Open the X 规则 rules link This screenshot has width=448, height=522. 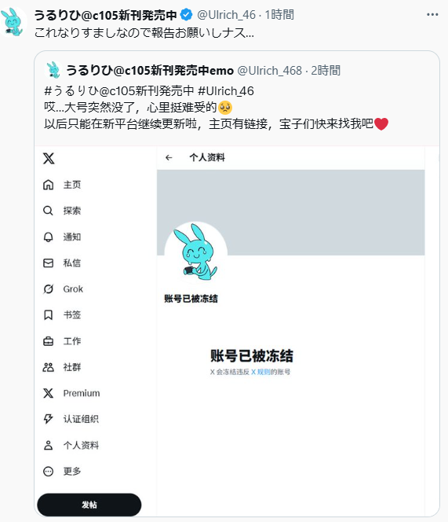260,372
